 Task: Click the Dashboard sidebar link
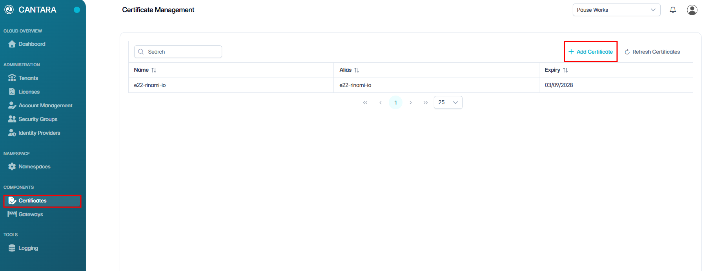(32, 44)
